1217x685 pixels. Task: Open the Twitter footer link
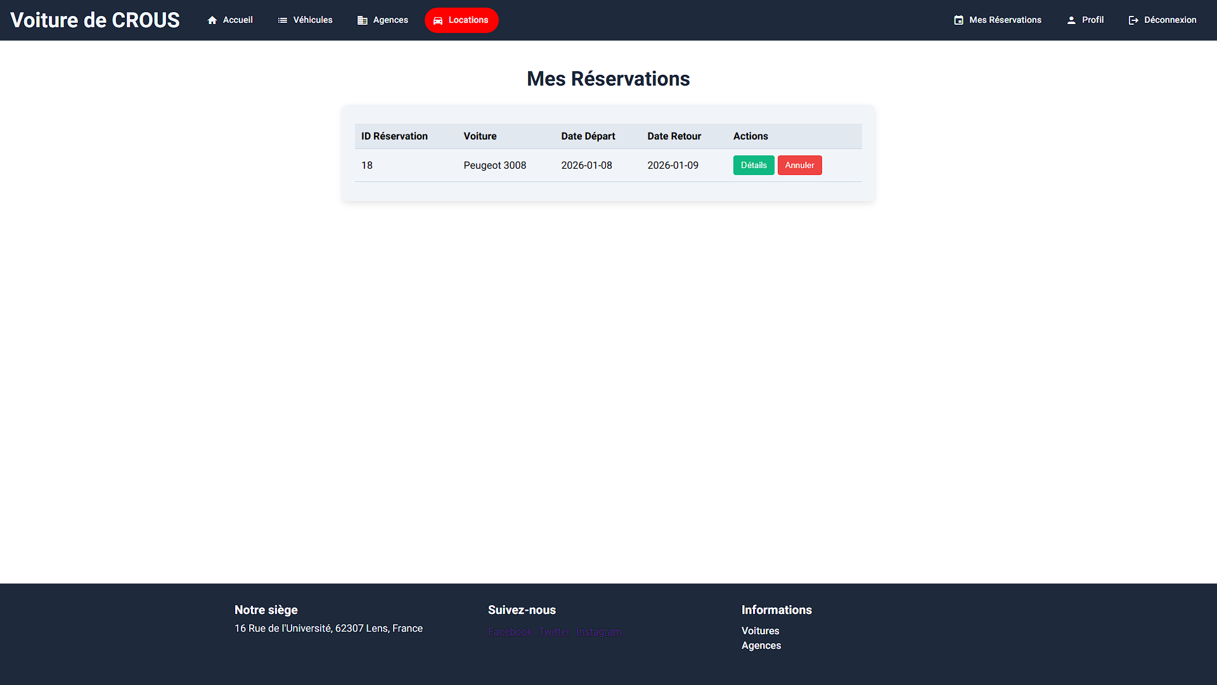pos(554,632)
